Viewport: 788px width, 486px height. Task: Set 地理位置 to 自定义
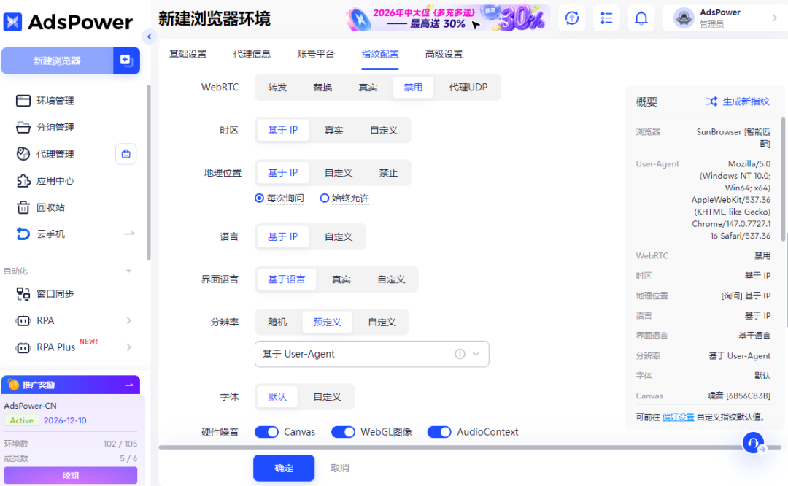point(339,173)
